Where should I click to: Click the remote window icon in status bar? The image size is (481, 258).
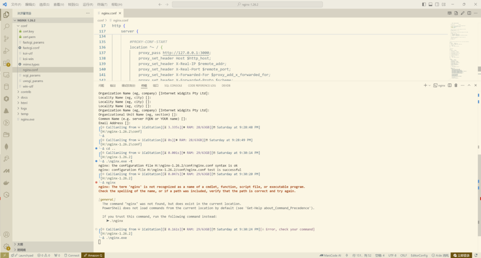[4, 255]
